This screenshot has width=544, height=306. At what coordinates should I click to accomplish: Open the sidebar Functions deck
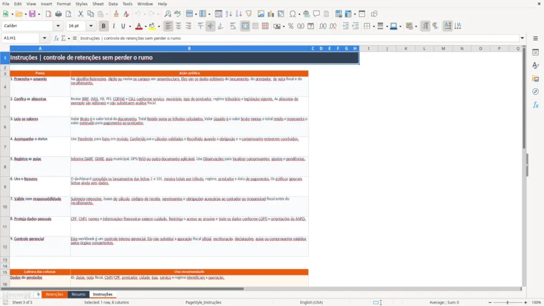535,105
